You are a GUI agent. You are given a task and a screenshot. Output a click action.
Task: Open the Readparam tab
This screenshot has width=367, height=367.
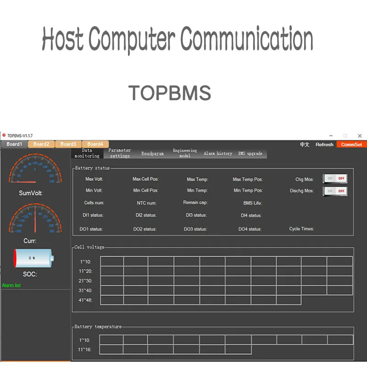pyautogui.click(x=152, y=154)
